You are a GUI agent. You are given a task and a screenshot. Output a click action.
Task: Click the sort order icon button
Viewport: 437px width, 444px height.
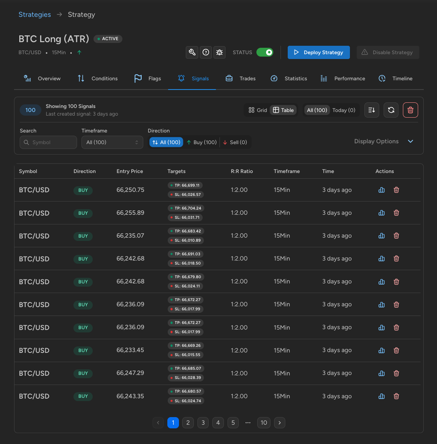[x=372, y=110]
